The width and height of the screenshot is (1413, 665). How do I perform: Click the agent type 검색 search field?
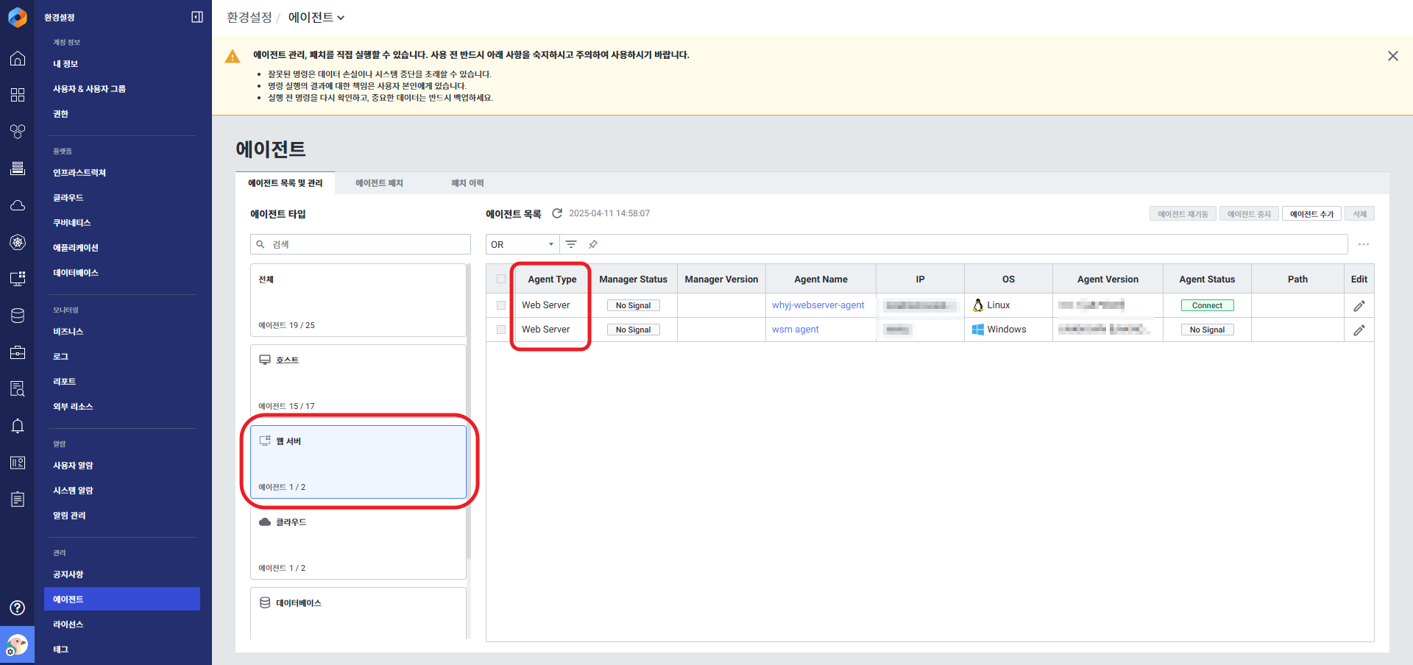pos(361,244)
